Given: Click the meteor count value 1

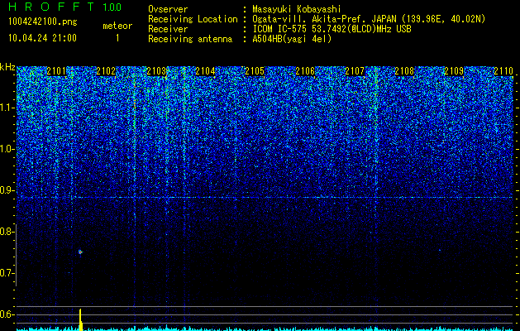Looking at the screenshot, I should click(x=117, y=38).
